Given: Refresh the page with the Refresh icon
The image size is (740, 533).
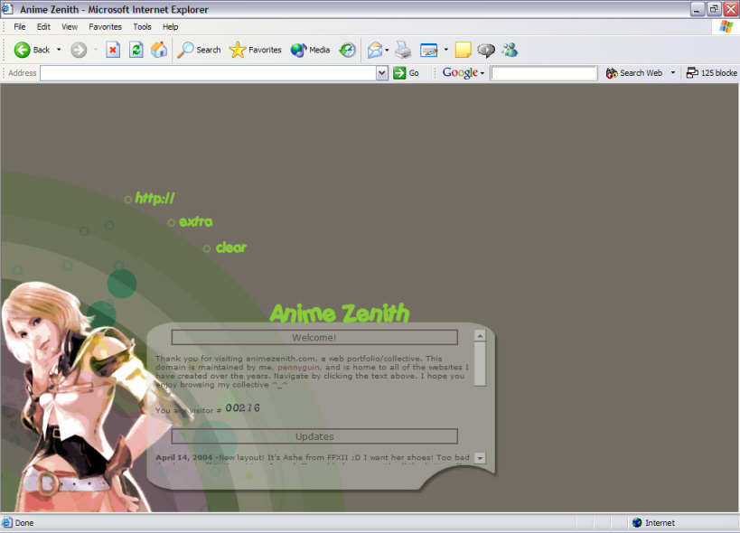Looking at the screenshot, I should point(136,50).
